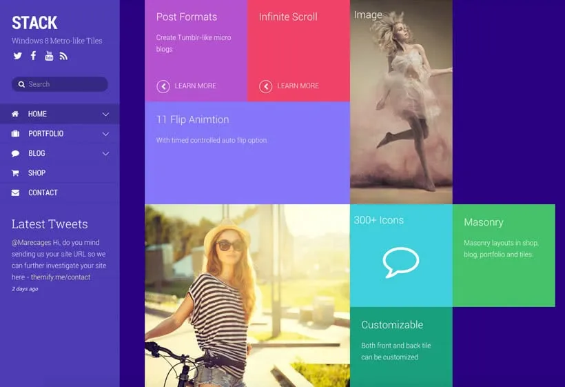
Task: Click the @Marecages tweet text
Action: point(59,259)
